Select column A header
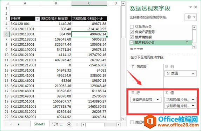 coord(25,3)
